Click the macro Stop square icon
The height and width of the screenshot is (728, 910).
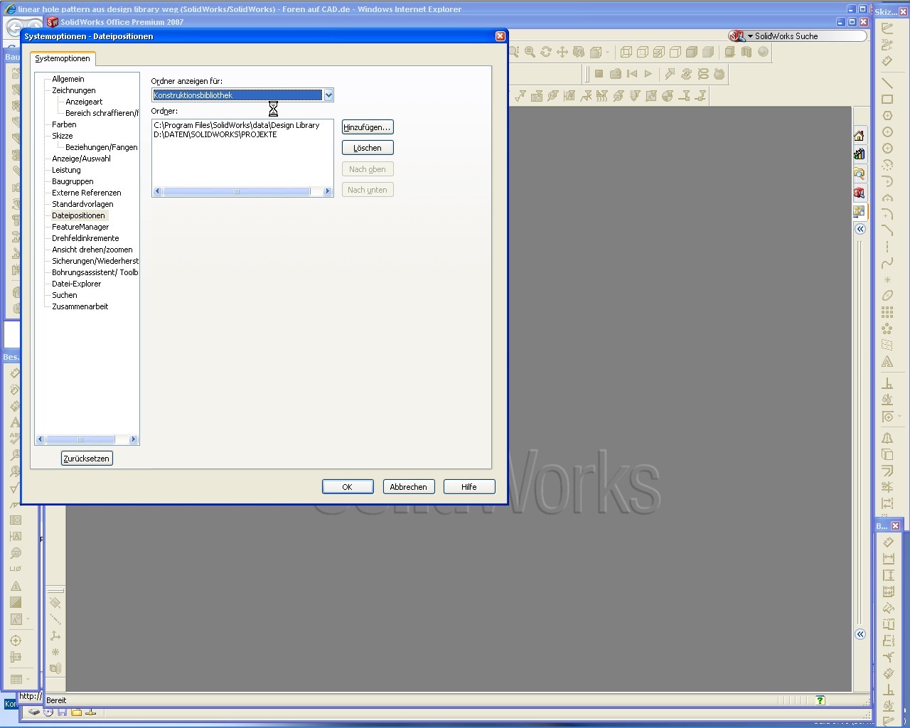(x=599, y=73)
